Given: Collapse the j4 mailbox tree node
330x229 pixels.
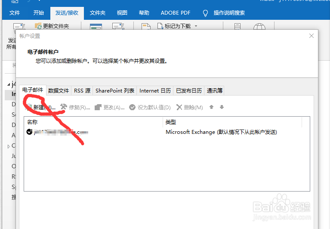Looking at the screenshot, I should tap(9, 84).
